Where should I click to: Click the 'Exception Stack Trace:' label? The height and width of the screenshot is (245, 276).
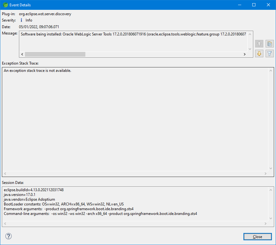coord(20,63)
